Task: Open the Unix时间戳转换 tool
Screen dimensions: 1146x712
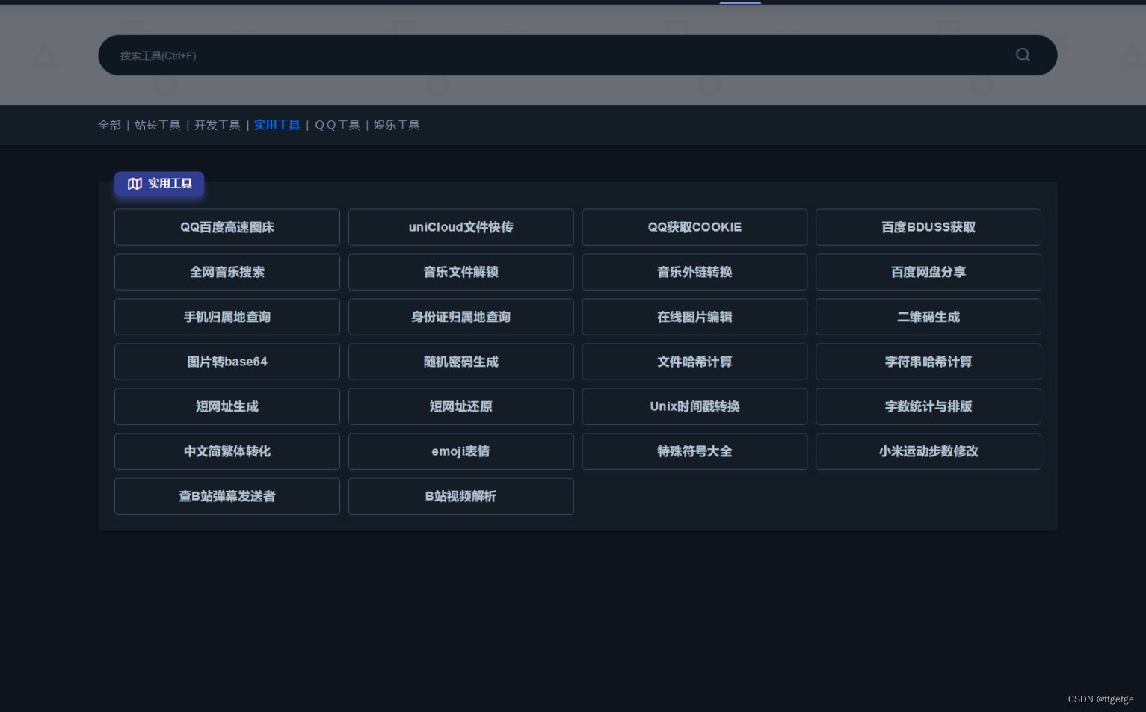Action: 694,406
